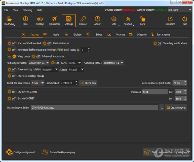Toggle Enable VNC access

(12, 92)
